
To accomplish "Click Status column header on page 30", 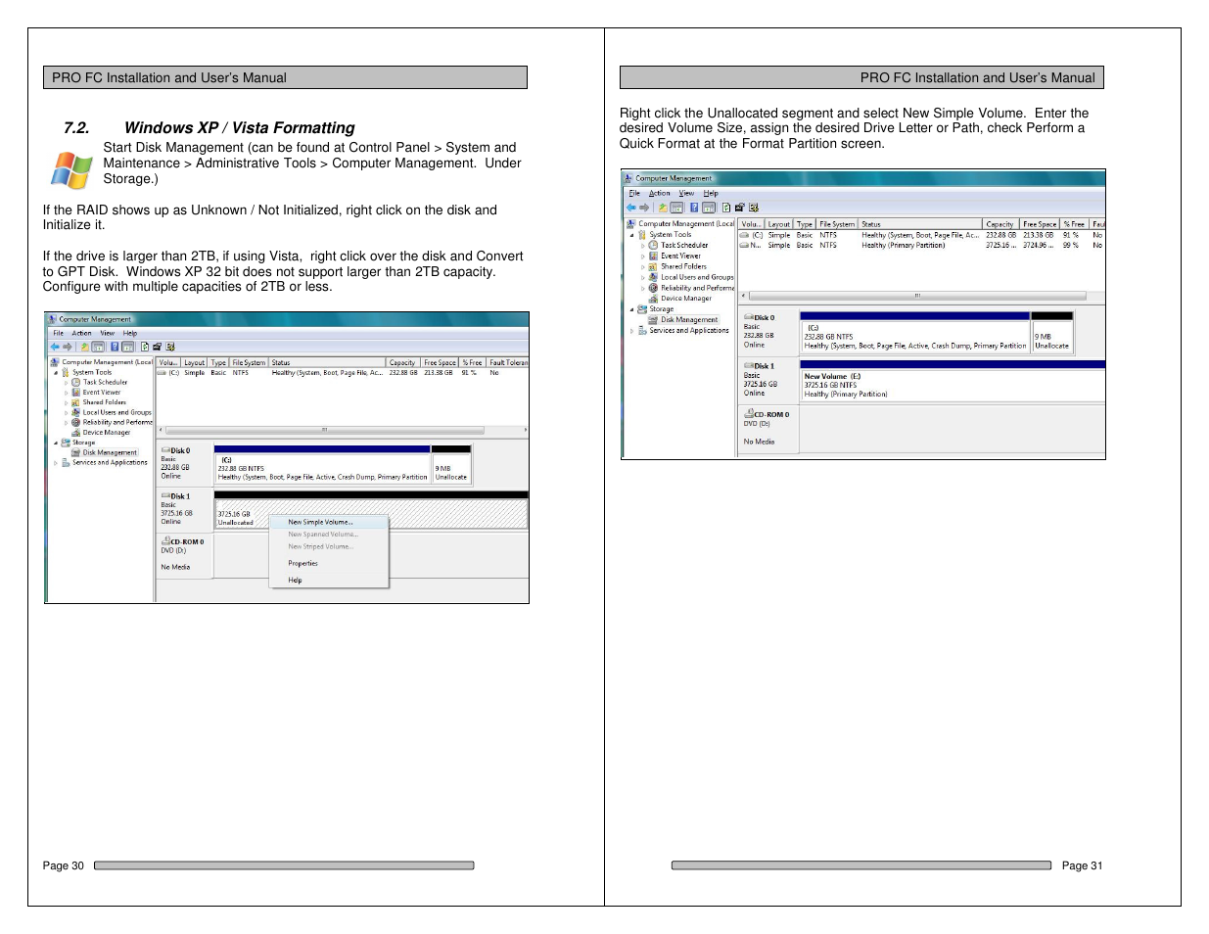I will [327, 362].
